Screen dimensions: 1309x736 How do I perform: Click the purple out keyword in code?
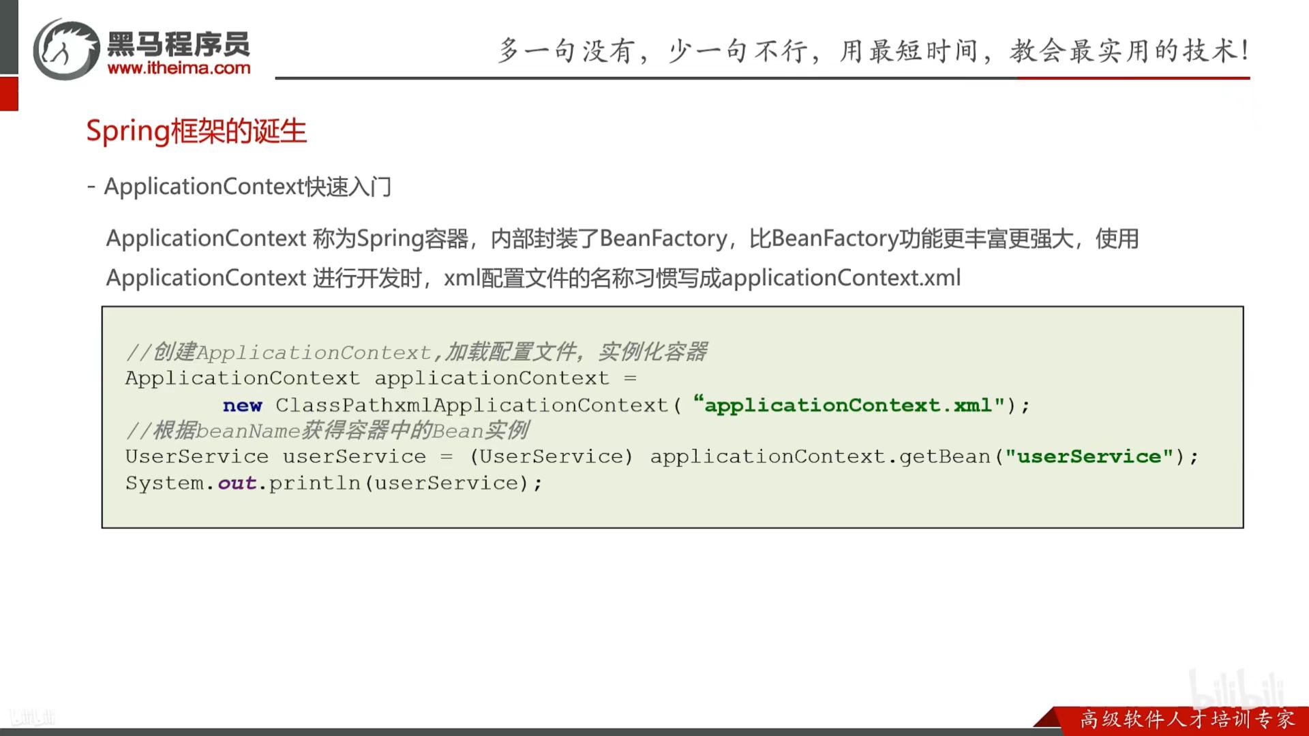237,483
